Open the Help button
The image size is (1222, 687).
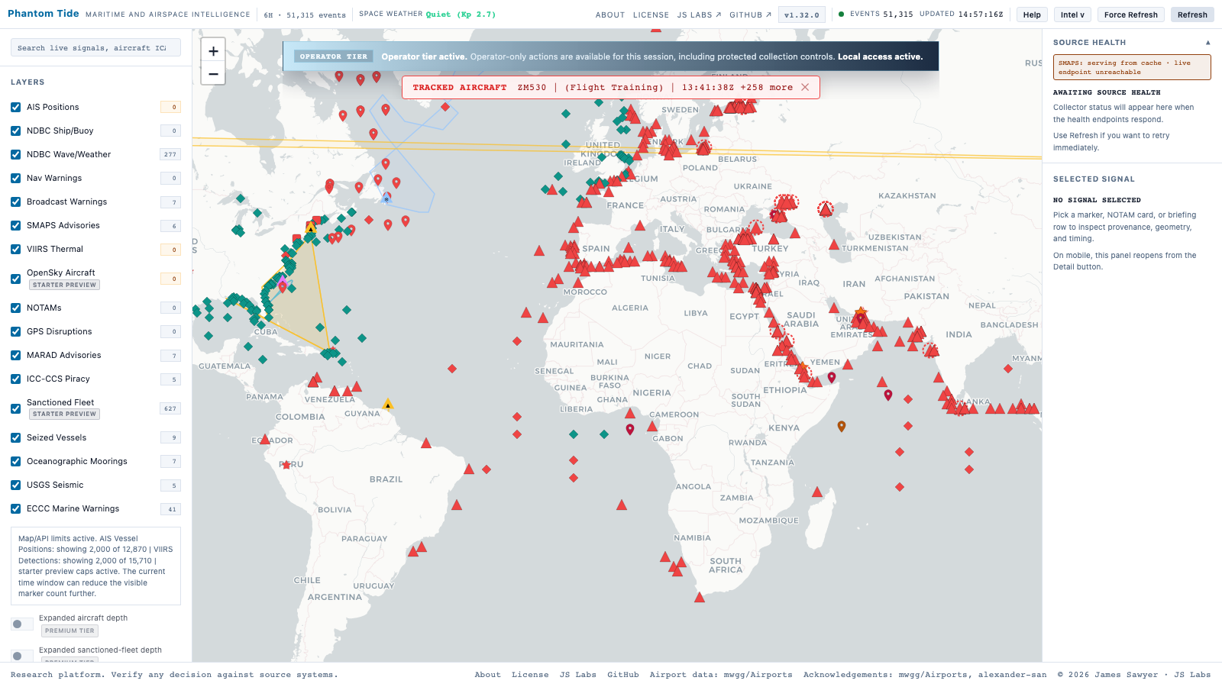pos(1032,15)
